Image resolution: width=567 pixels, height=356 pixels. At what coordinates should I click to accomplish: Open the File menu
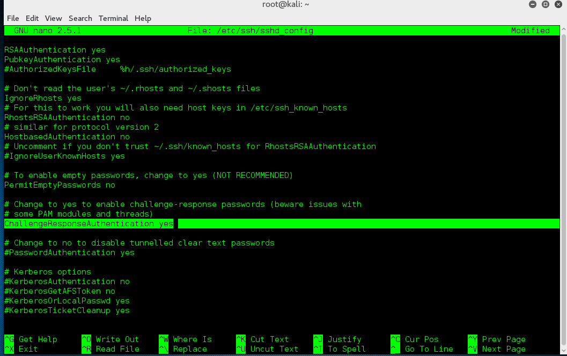[x=12, y=18]
